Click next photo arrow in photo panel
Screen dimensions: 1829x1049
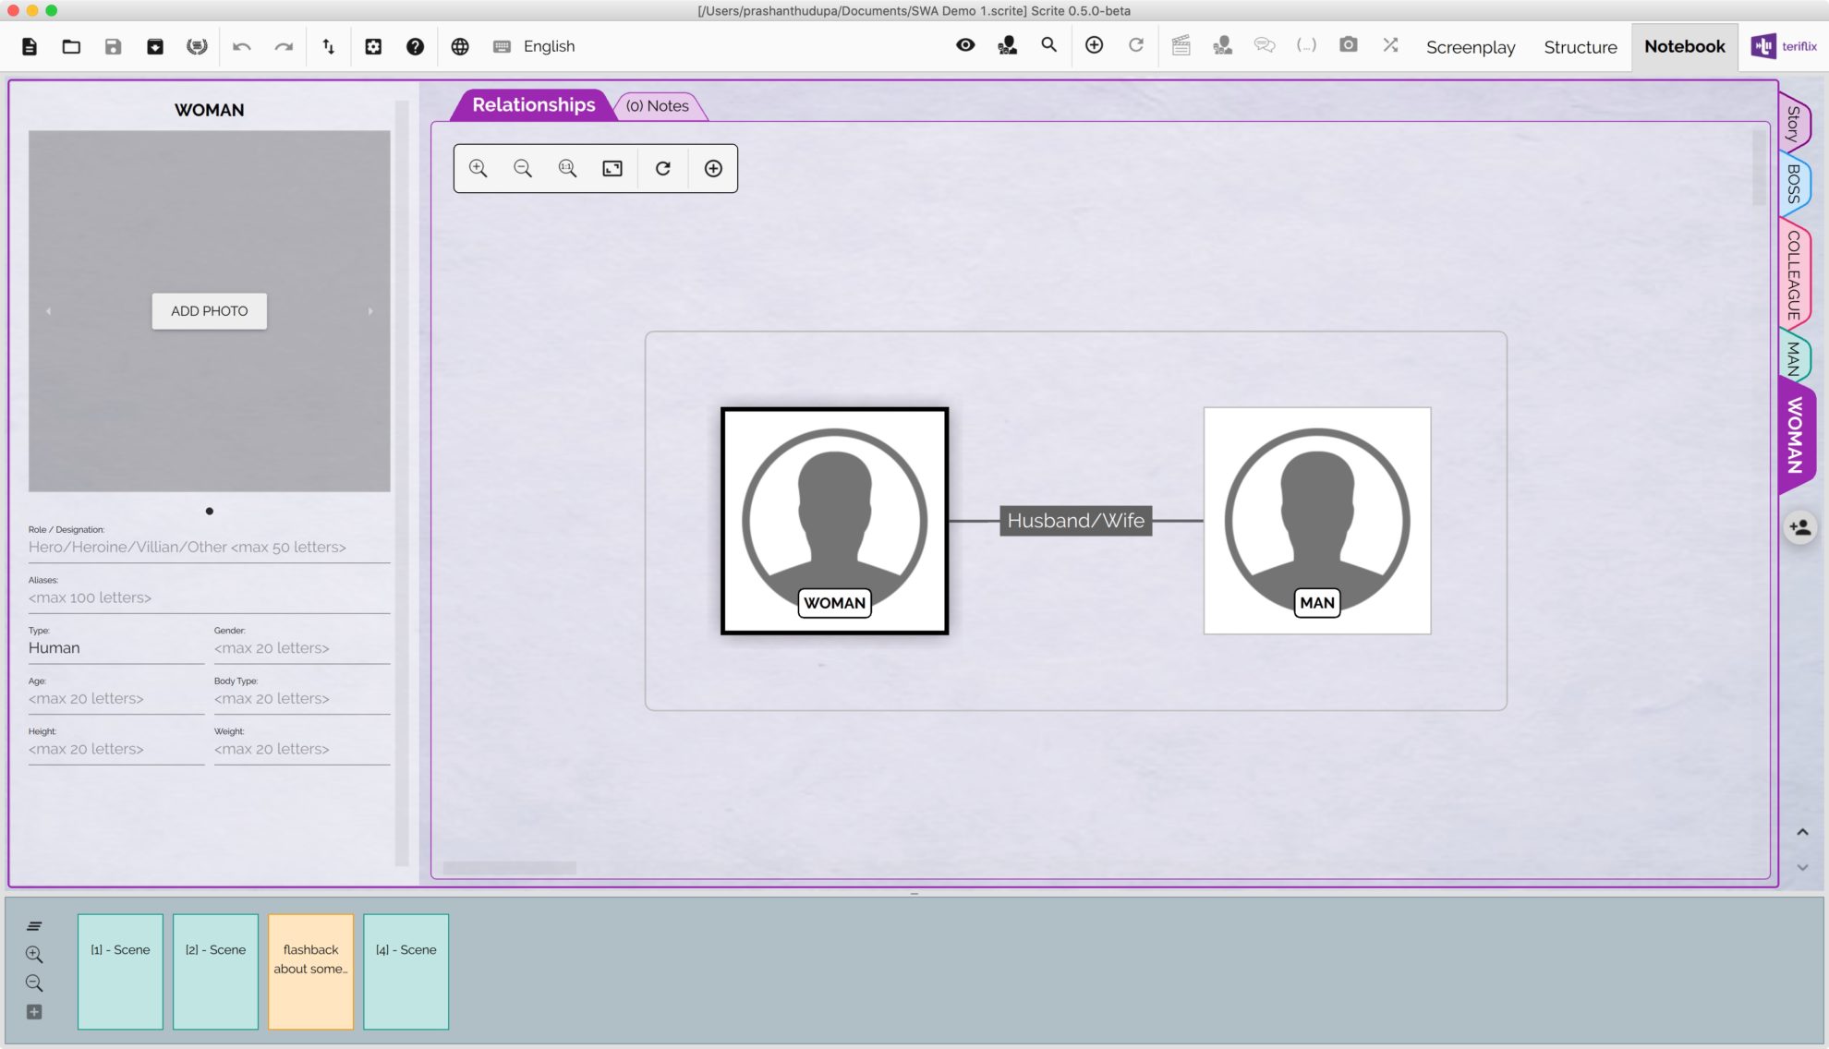[370, 311]
